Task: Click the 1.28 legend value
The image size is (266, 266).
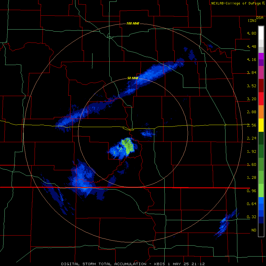Action: click(252, 178)
